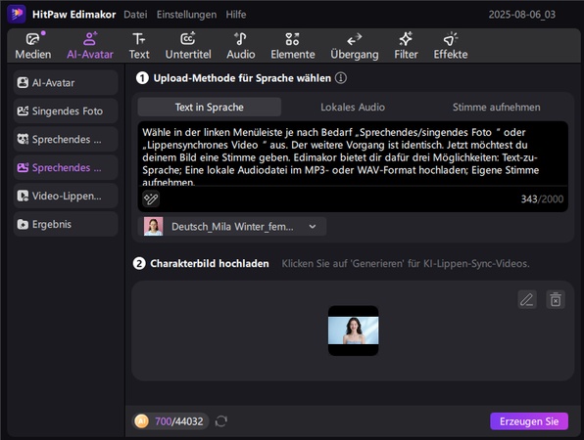Click the 343/2000 character counter
The image size is (584, 440).
click(542, 198)
